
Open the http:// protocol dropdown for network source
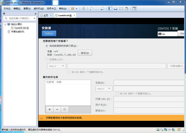[x=56, y=66]
